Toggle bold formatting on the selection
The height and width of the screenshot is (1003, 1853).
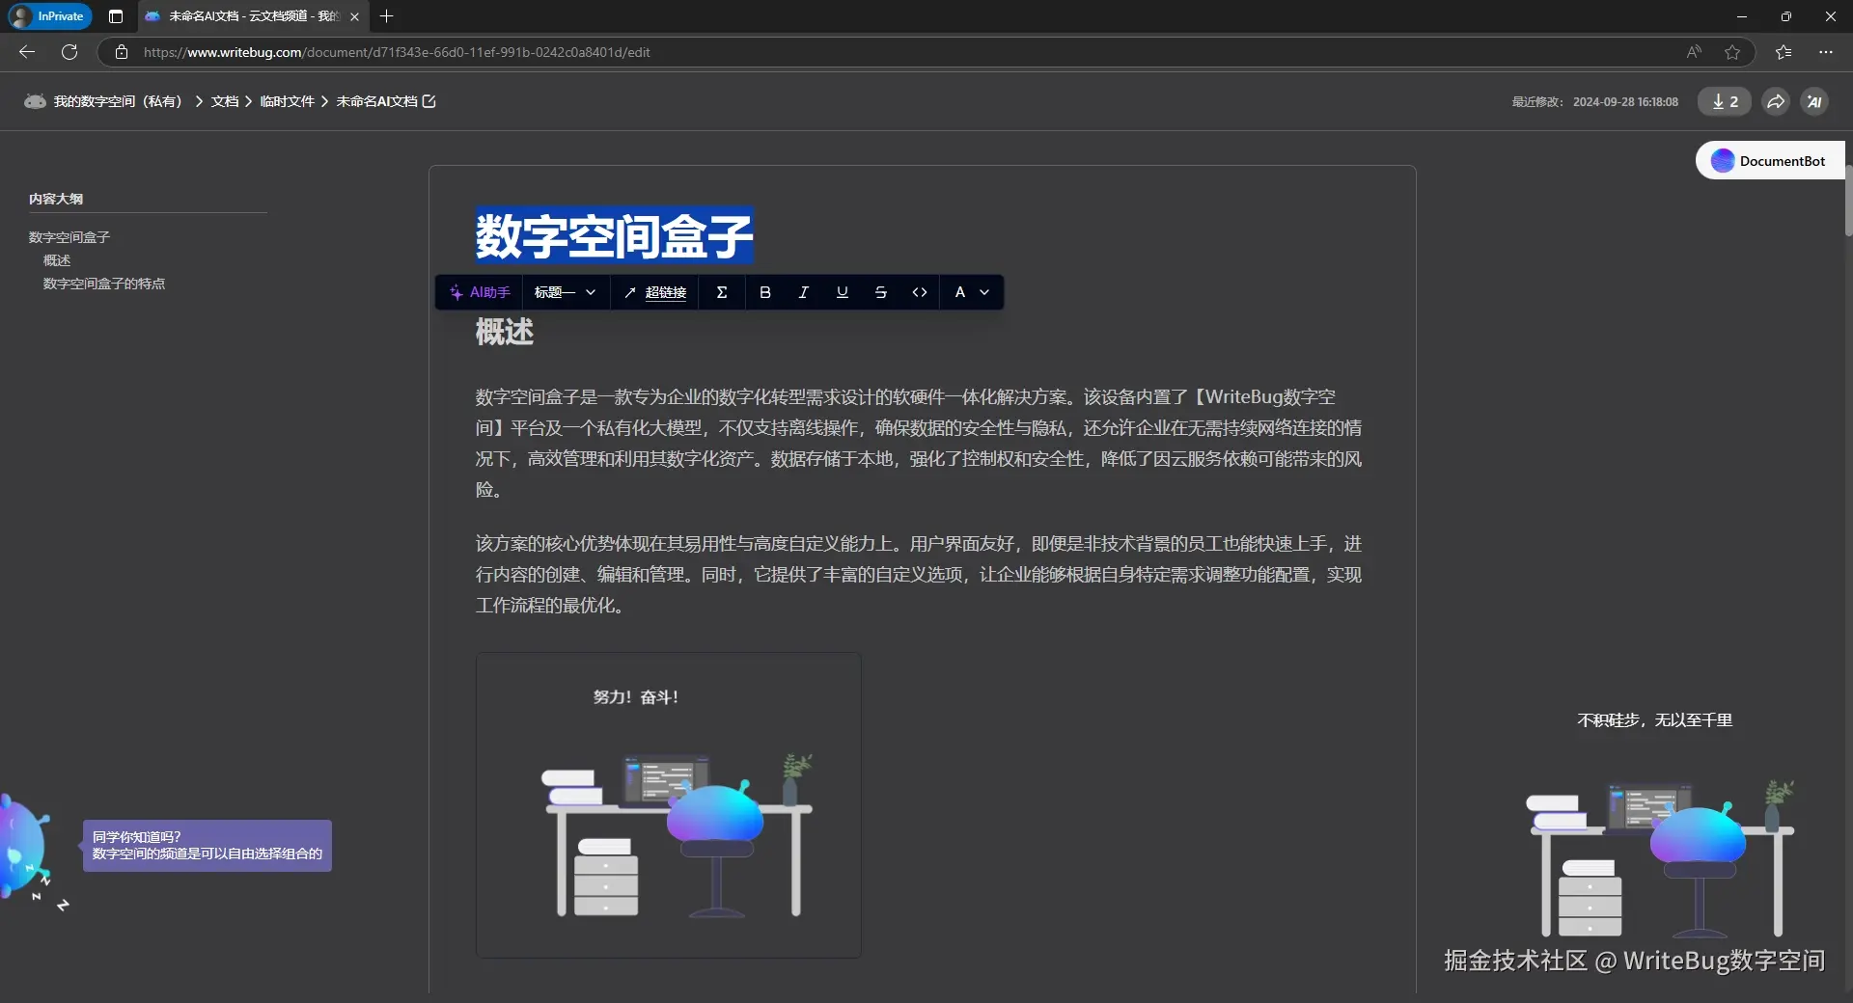pos(764,292)
